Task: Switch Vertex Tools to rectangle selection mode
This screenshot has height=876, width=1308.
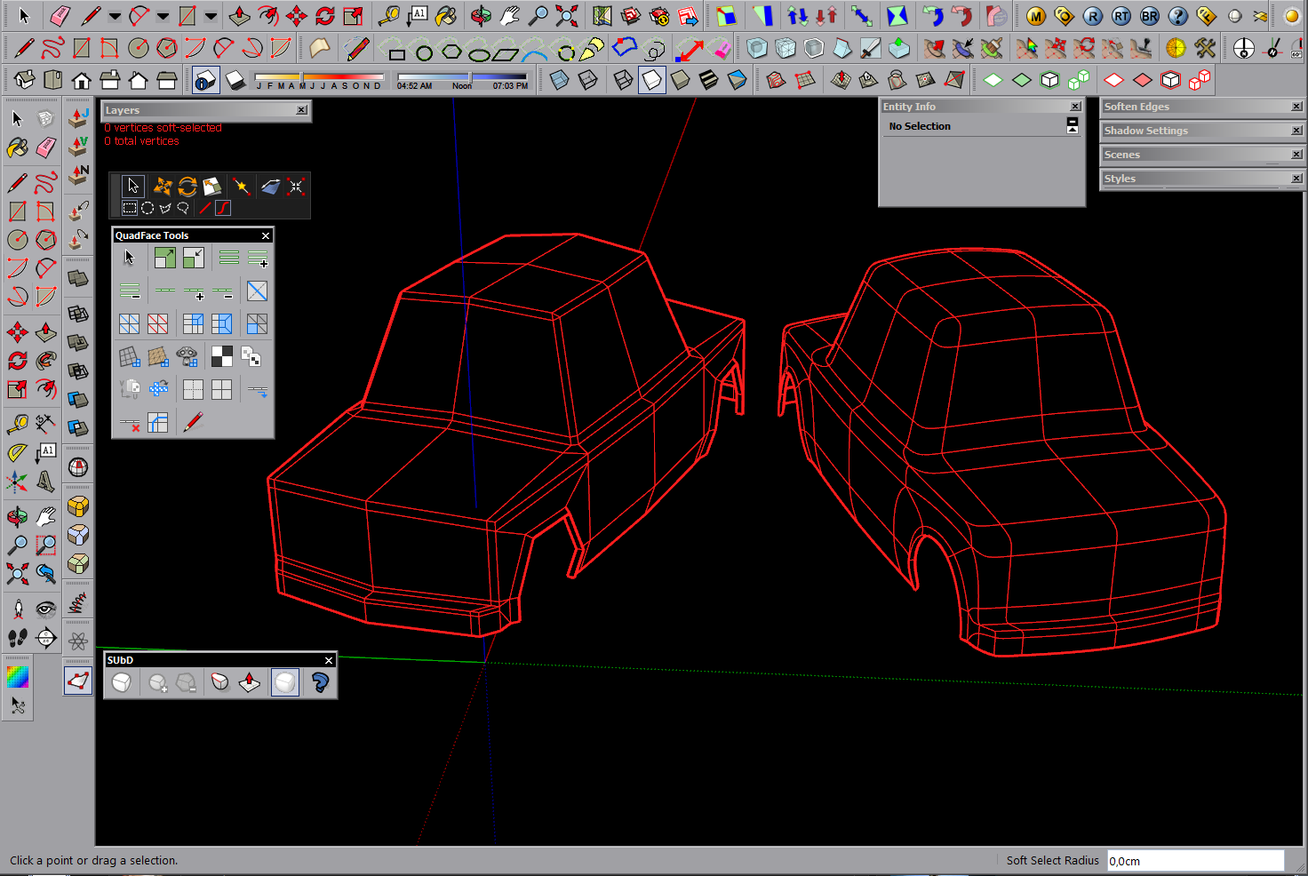Action: click(130, 208)
